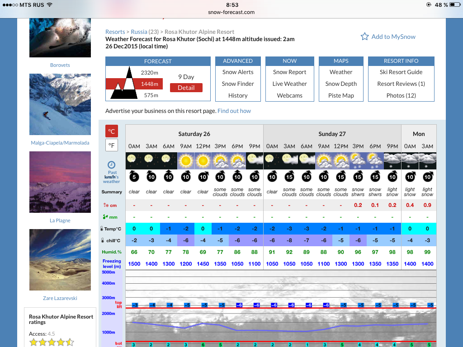The height and width of the screenshot is (347, 463).
Task: Click the rain drops mm row icon
Action: (x=105, y=217)
